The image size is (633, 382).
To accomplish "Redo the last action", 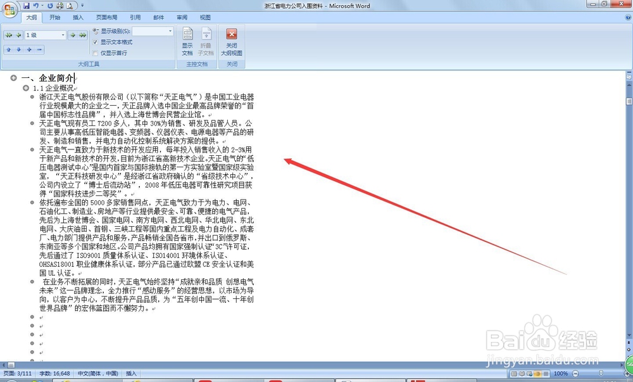I will pos(50,6).
